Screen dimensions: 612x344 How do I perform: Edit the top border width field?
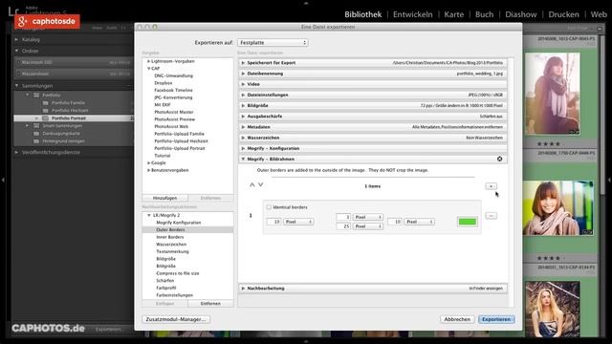[343, 217]
